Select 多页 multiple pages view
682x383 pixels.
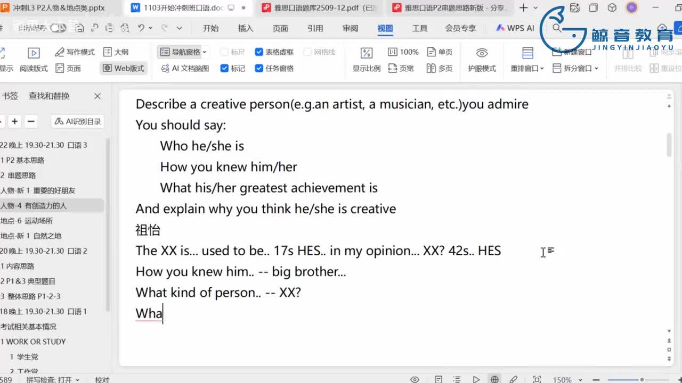point(440,68)
